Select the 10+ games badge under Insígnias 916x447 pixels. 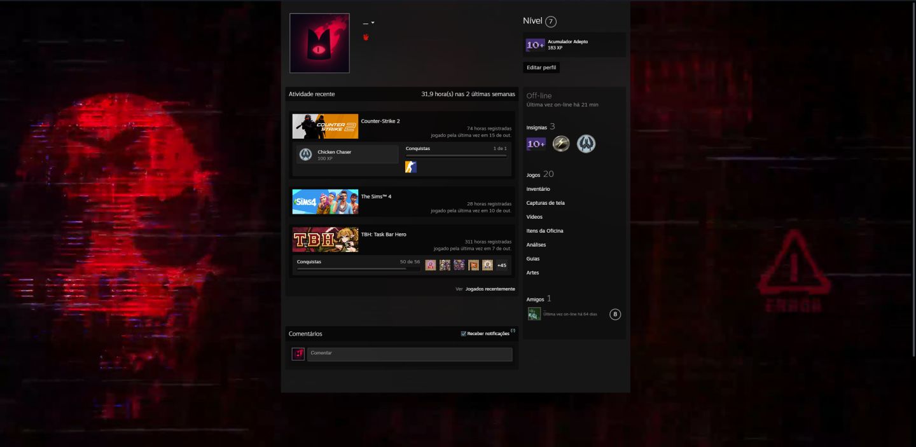(536, 144)
